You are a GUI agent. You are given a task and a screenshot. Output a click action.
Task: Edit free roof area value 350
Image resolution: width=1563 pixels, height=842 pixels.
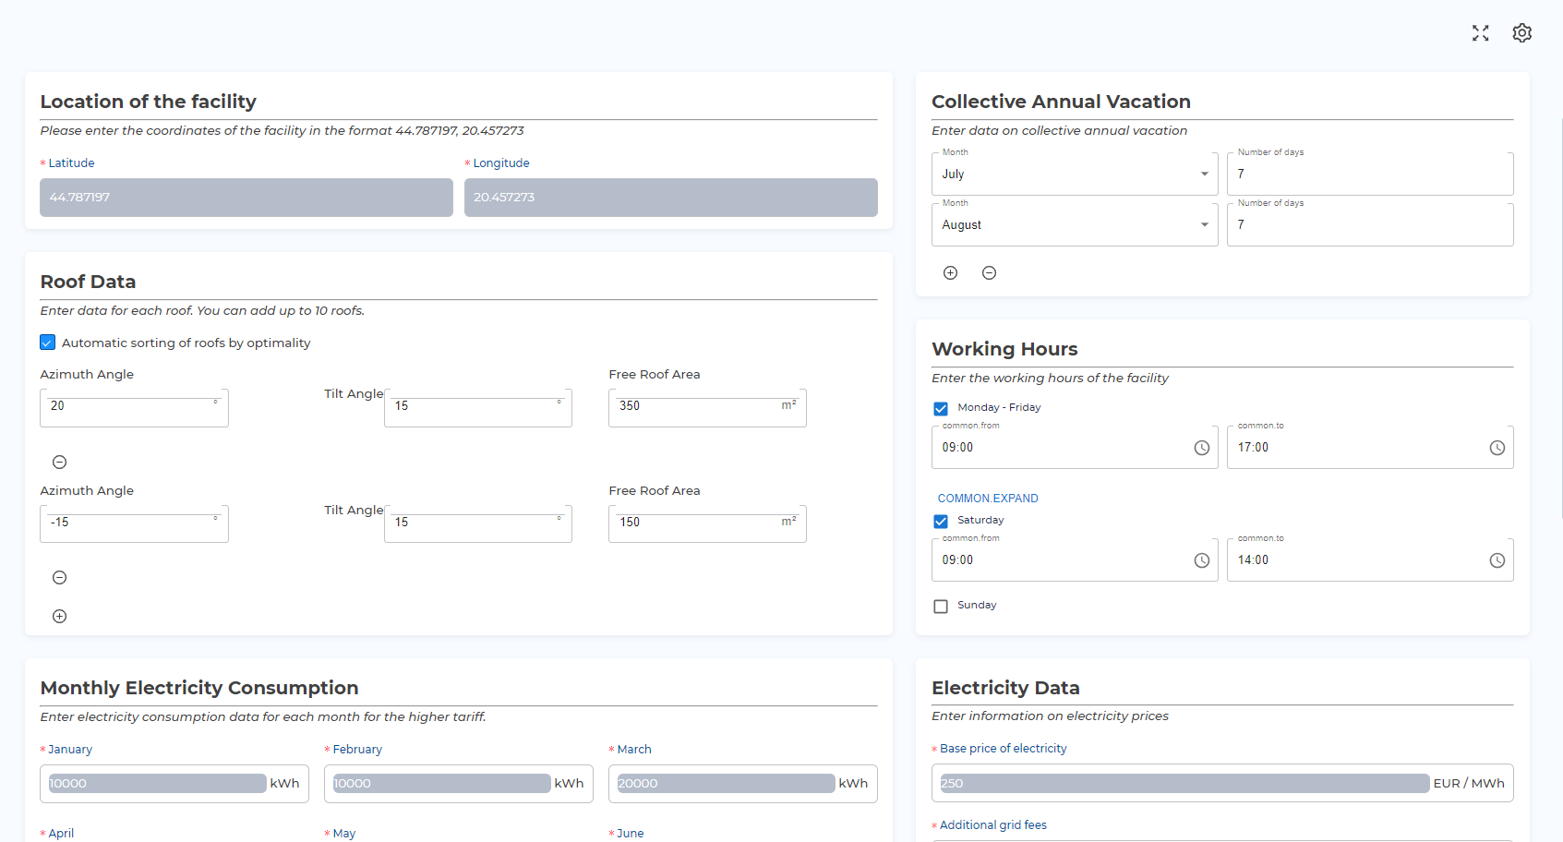coord(707,407)
